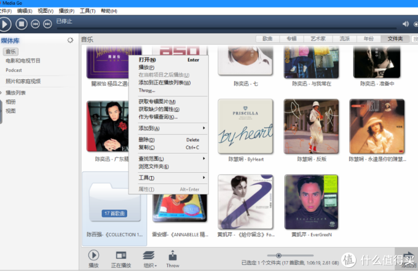
Task: Select 电影和电视节目 in the sidebar
Action: click(x=23, y=61)
